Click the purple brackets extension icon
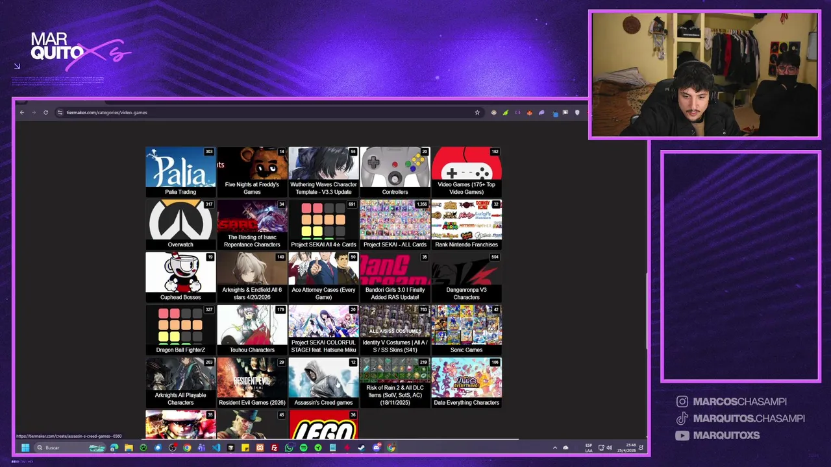The width and height of the screenshot is (831, 467). [x=517, y=112]
